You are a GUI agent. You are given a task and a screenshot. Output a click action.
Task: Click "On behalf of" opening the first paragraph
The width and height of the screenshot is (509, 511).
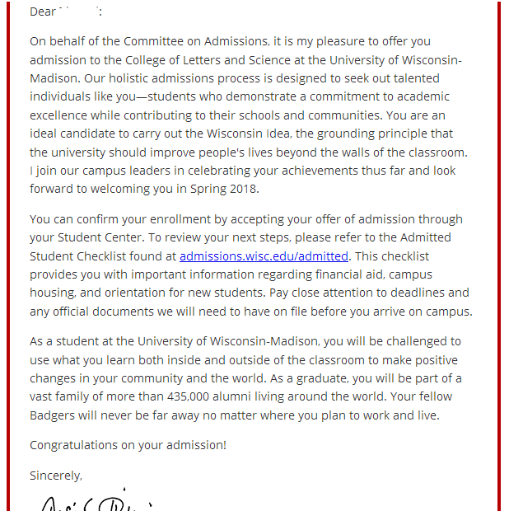(x=63, y=41)
